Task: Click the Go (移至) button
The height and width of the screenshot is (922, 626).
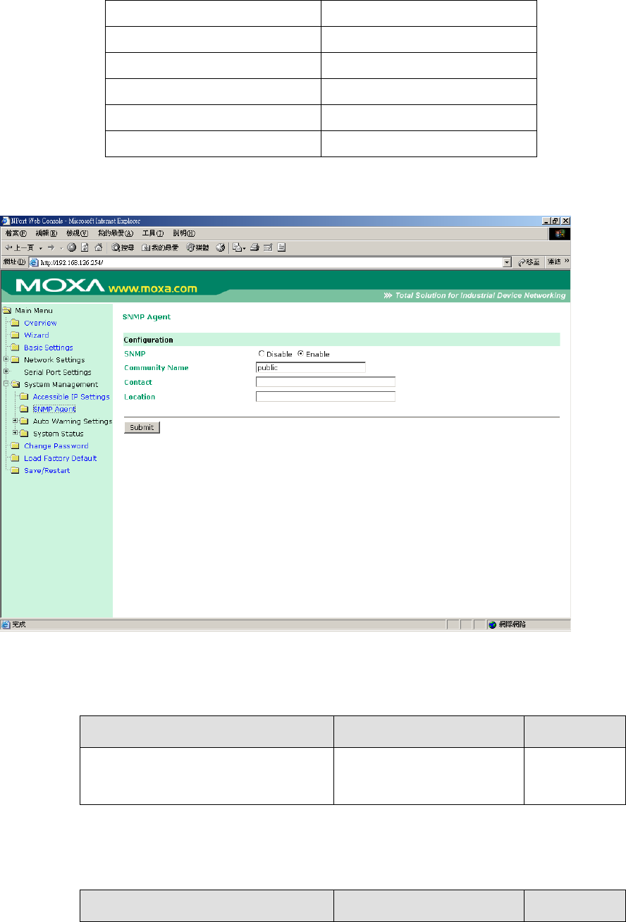Action: pos(529,262)
